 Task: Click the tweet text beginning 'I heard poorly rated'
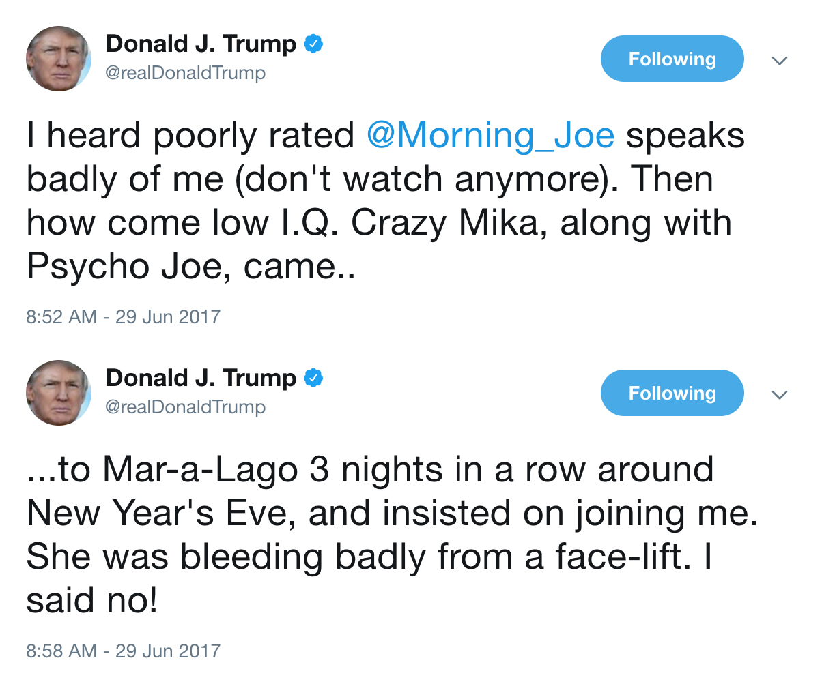(386, 201)
